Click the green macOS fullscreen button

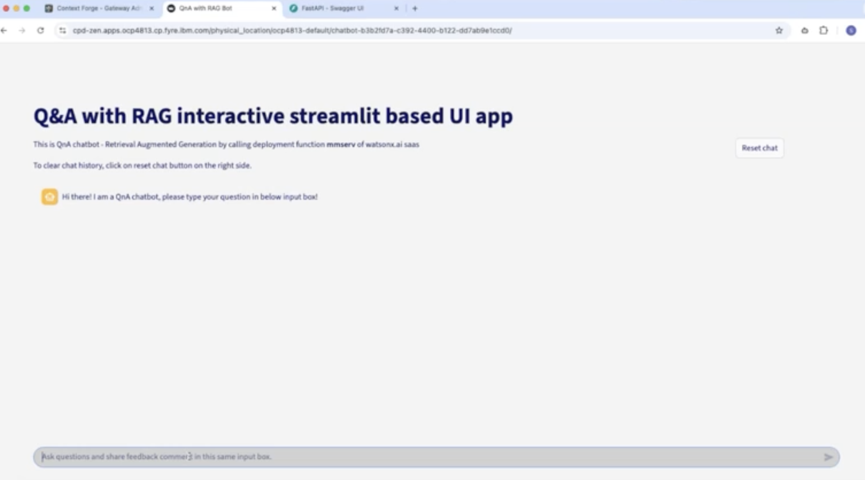26,8
